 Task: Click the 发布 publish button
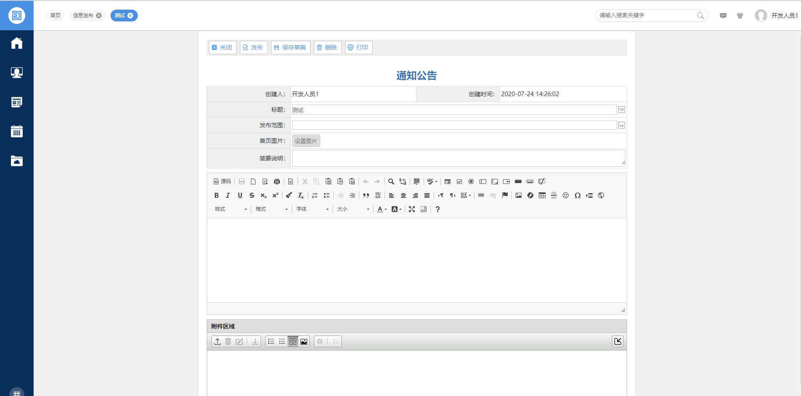coord(253,47)
